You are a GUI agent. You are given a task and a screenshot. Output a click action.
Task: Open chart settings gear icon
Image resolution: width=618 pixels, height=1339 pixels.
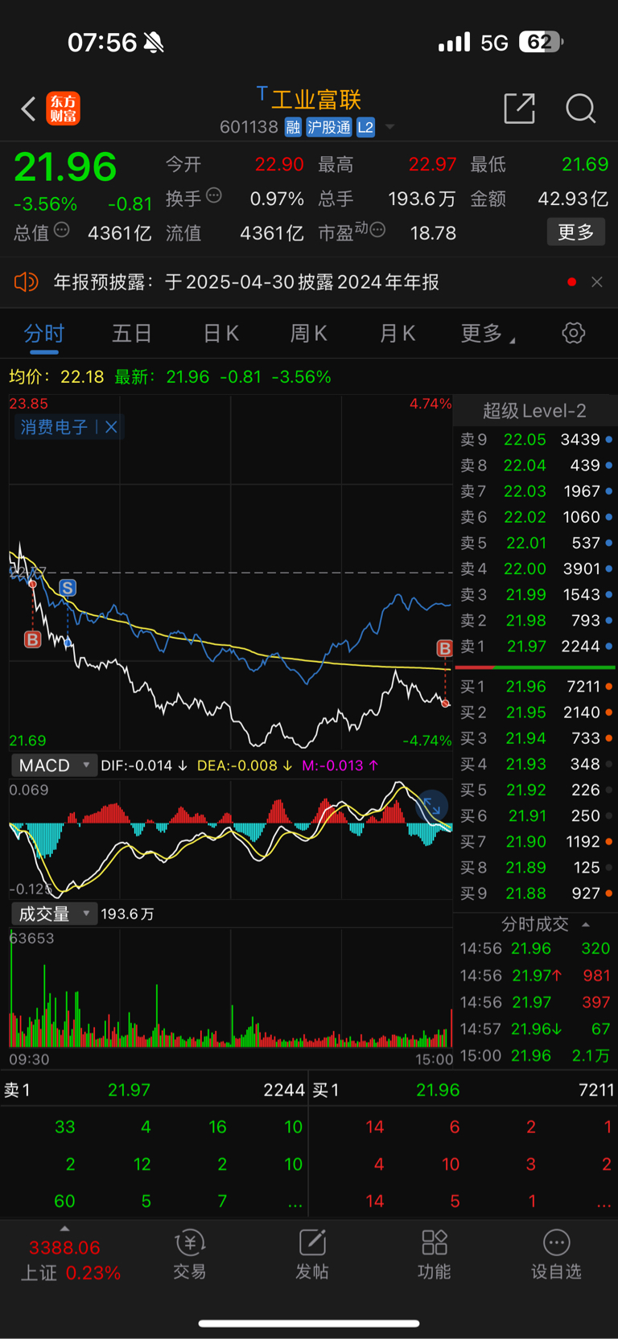point(573,333)
